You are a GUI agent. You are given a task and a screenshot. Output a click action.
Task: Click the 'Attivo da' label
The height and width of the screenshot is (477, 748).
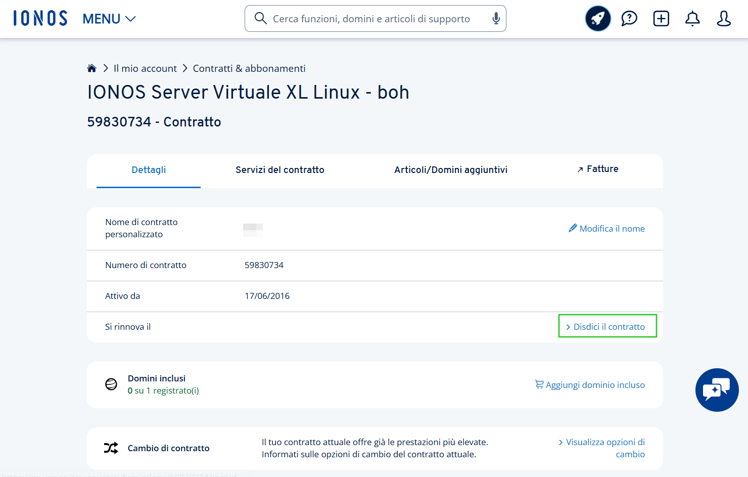[x=122, y=296]
